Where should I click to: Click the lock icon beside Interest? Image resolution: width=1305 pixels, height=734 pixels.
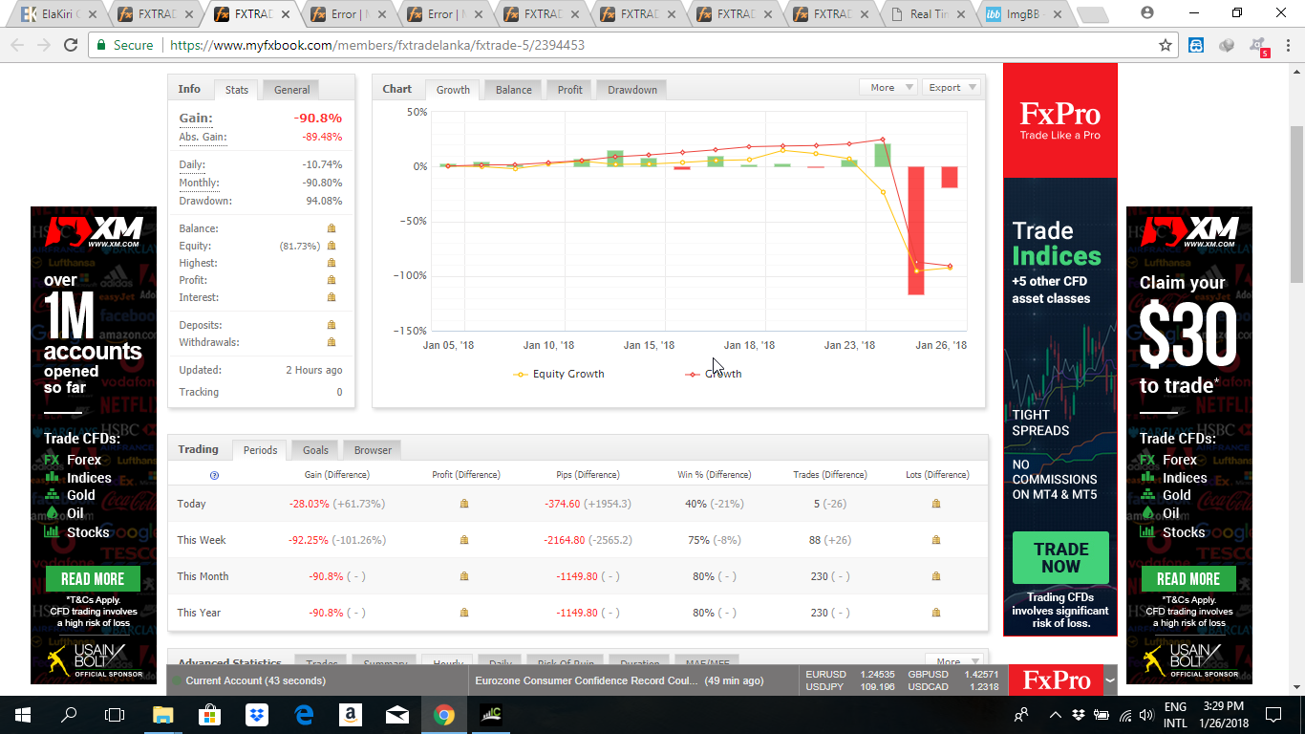[x=332, y=297]
